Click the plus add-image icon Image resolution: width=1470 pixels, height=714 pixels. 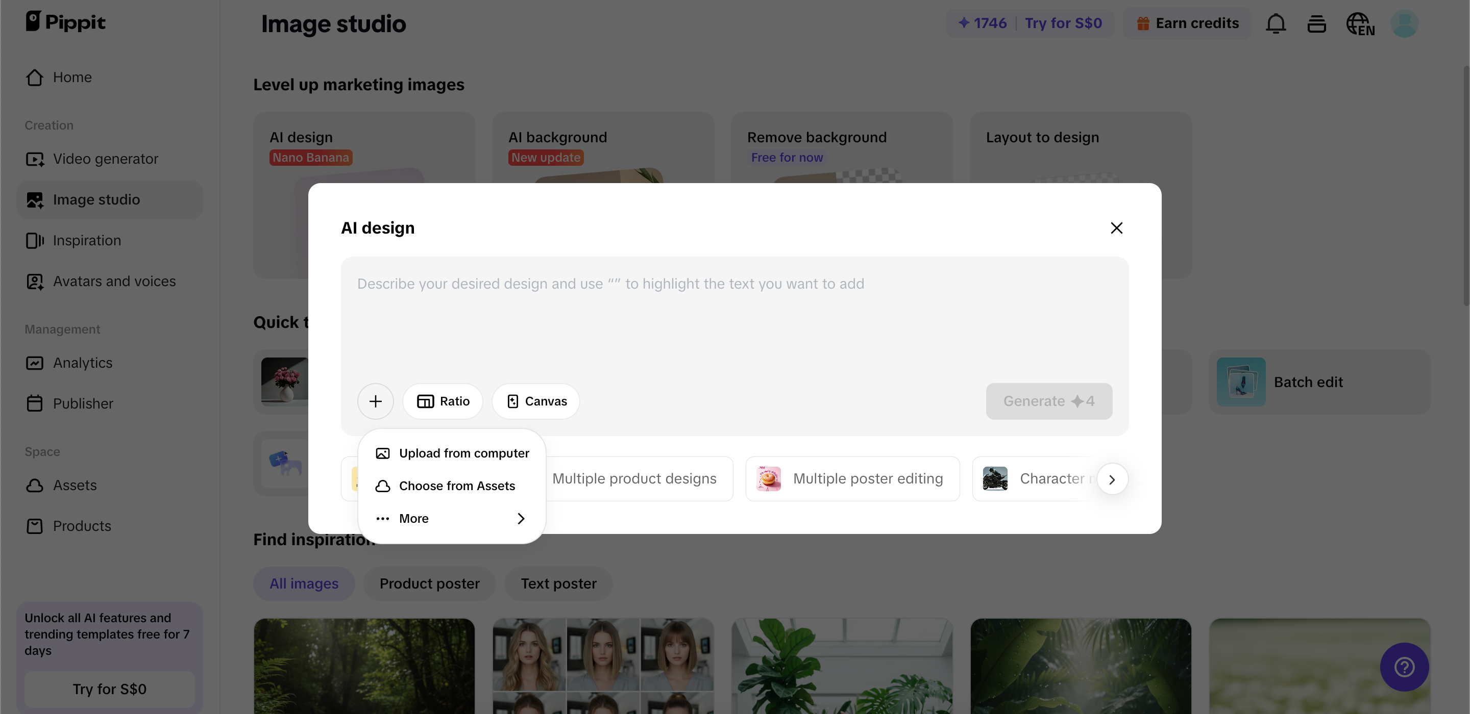click(x=375, y=401)
